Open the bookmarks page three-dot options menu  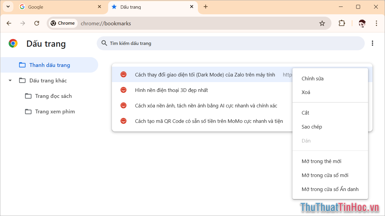[372, 43]
